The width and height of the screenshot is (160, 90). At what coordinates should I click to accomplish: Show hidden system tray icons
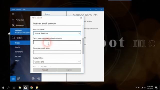pos(136,87)
